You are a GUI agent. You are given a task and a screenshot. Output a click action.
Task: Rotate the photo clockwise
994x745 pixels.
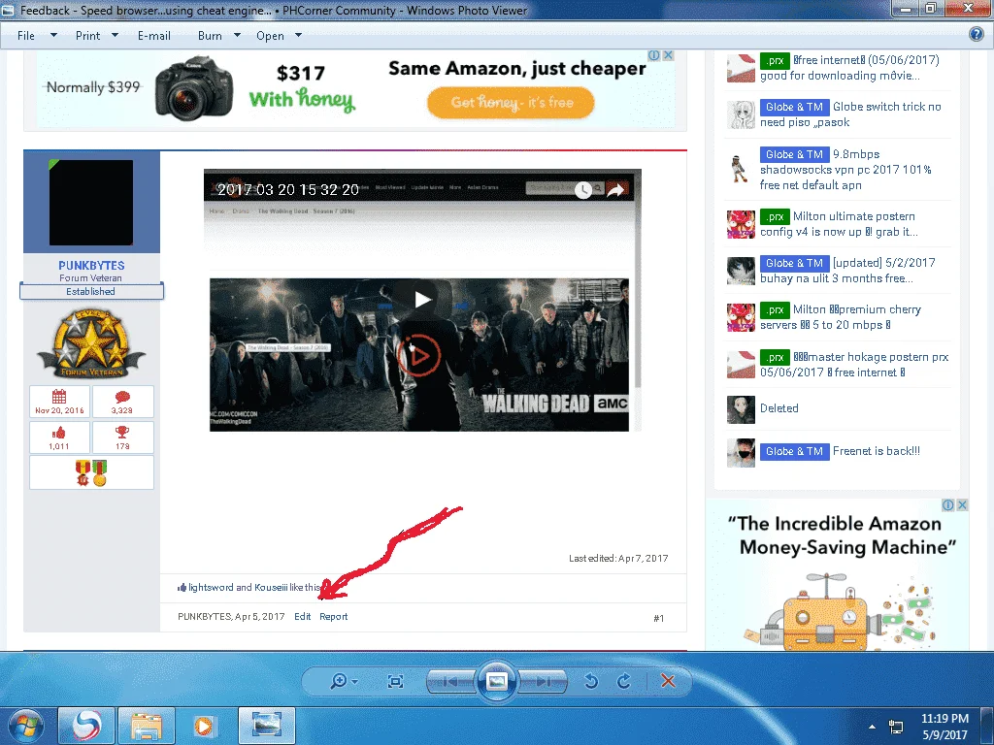pyautogui.click(x=624, y=681)
